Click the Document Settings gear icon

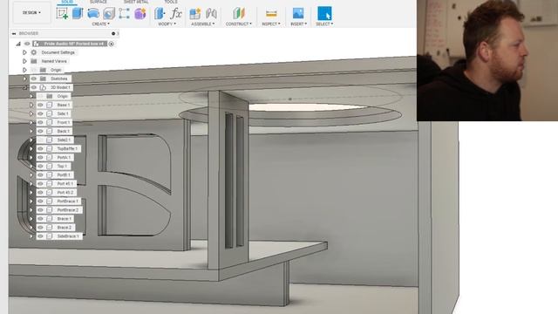34,52
